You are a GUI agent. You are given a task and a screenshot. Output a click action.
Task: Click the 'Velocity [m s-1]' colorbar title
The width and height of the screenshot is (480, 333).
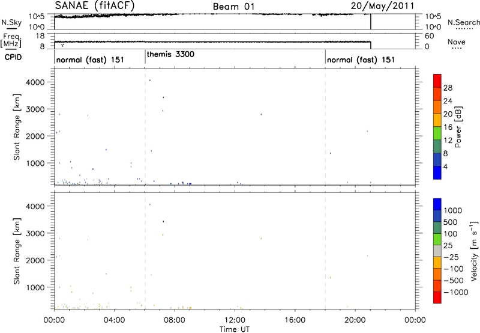coord(474,251)
